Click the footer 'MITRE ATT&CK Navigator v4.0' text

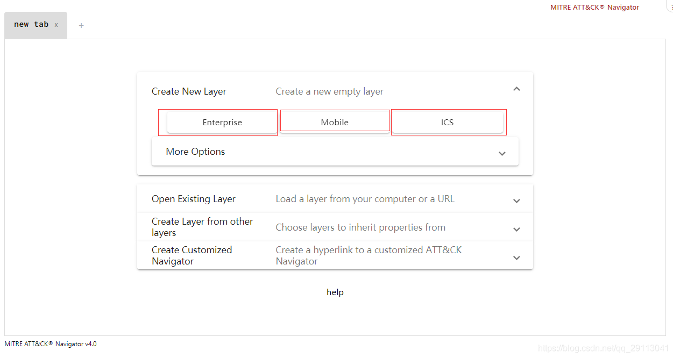coord(51,344)
